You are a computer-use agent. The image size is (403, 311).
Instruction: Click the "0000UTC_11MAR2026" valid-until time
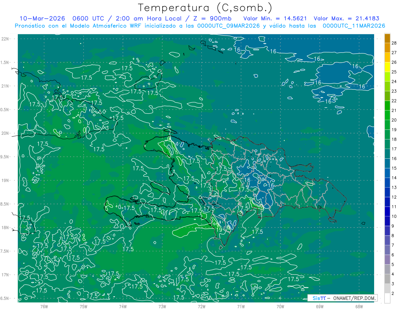click(x=353, y=26)
